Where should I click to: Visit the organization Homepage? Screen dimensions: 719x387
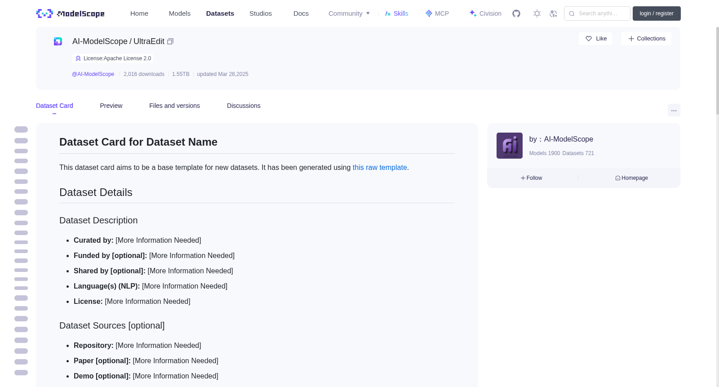(631, 178)
